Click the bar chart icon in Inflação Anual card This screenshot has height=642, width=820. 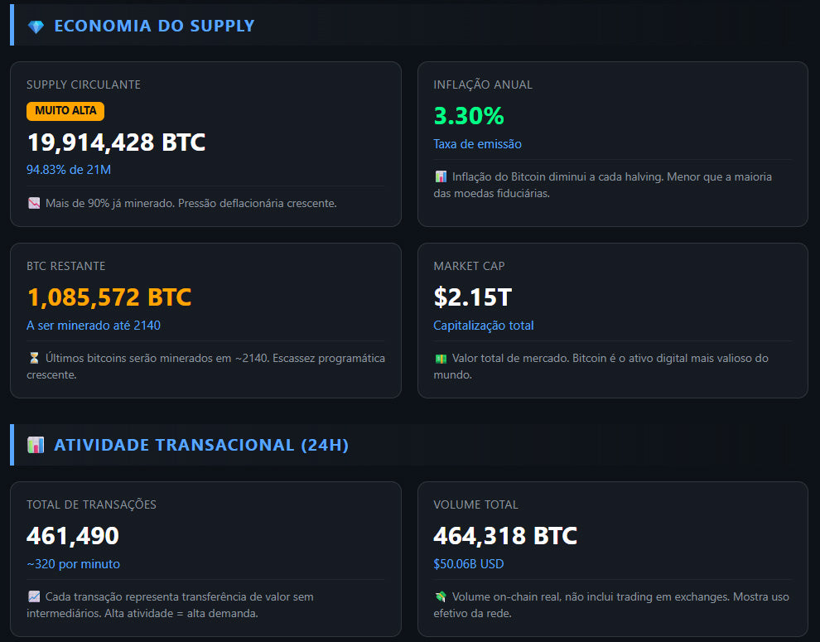pos(441,177)
